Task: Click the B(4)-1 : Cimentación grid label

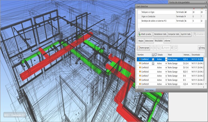Action: click(x=15, y=115)
